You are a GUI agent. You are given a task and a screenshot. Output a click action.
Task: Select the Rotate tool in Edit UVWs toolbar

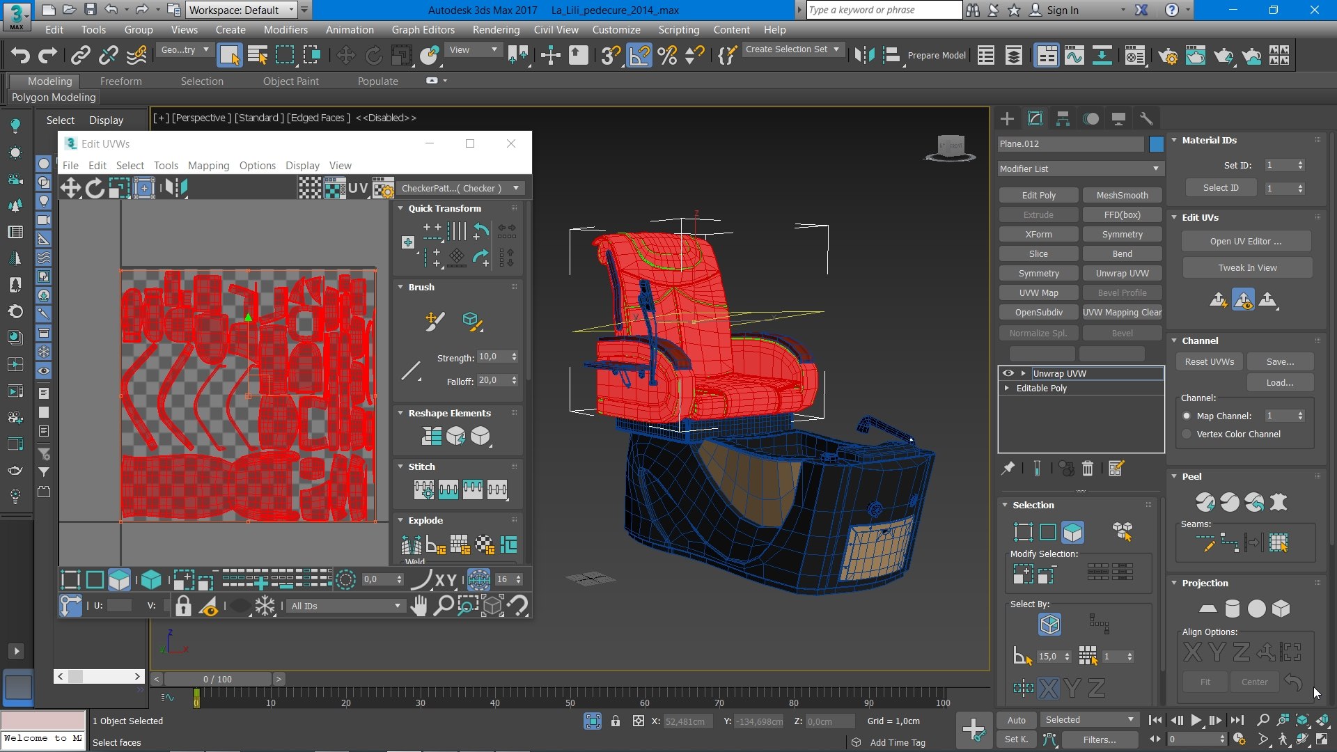point(95,188)
